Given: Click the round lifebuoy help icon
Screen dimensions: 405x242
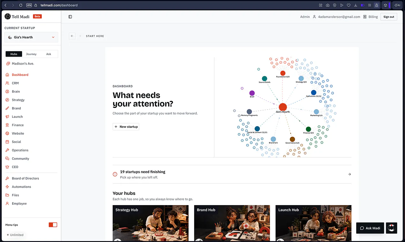Looking at the screenshot, I should click(x=392, y=228).
